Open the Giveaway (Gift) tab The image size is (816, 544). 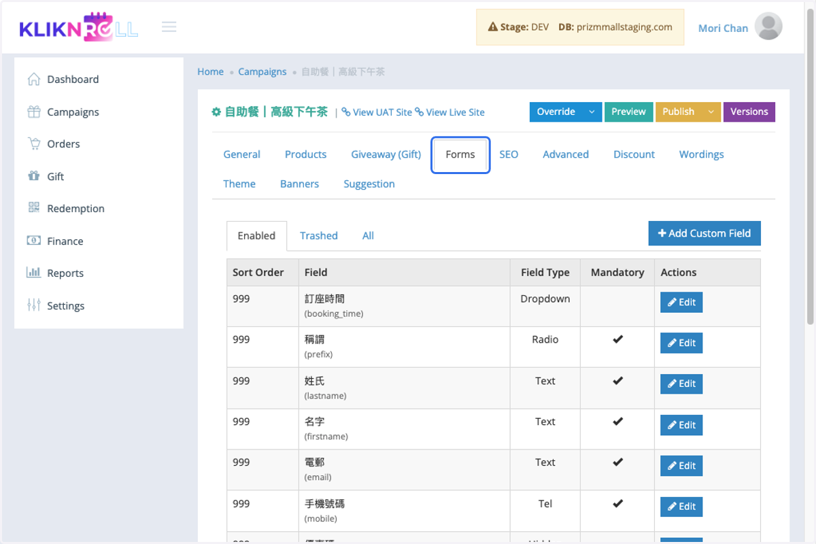click(x=386, y=154)
